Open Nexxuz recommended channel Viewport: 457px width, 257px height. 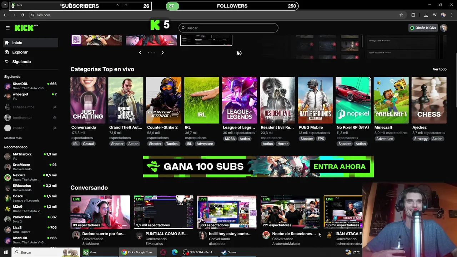click(30, 177)
